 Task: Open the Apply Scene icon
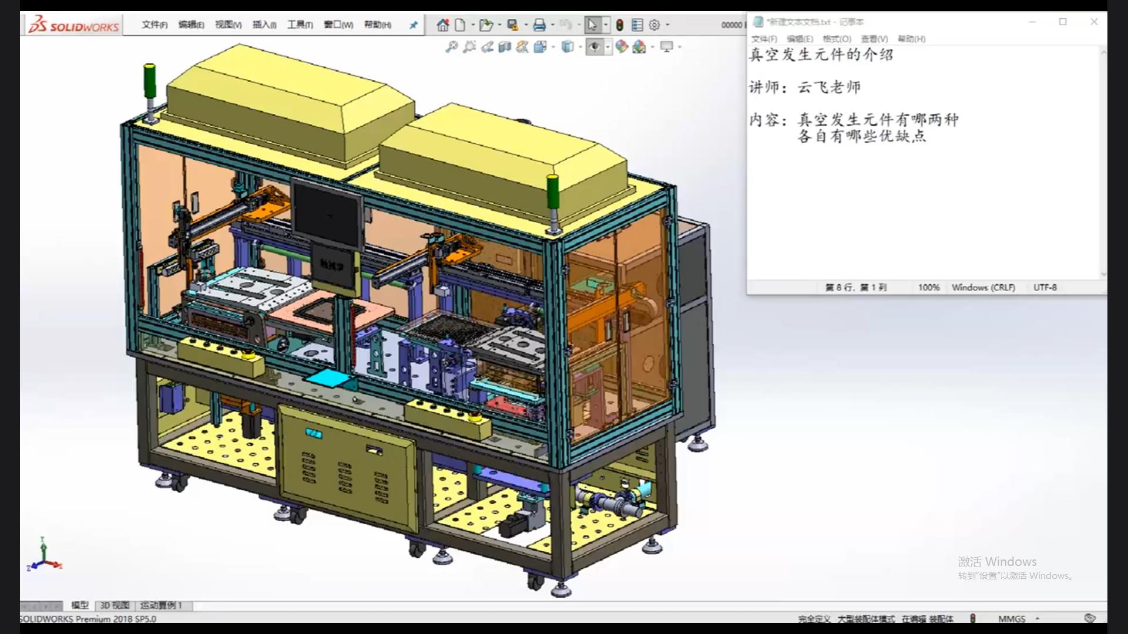point(640,47)
